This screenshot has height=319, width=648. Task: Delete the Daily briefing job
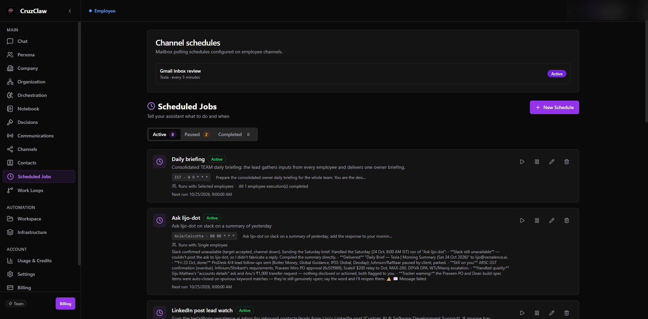pos(567,162)
